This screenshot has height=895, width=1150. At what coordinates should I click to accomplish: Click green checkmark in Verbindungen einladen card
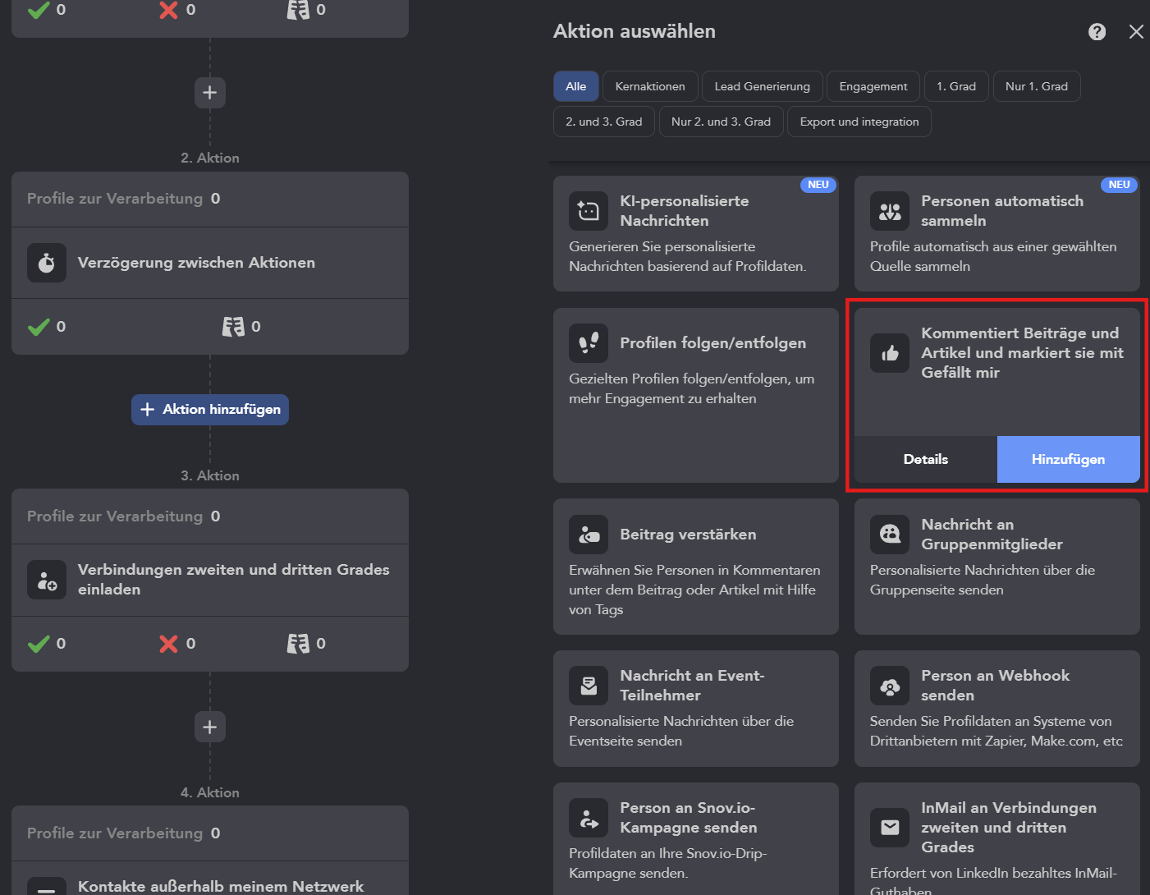[x=39, y=644]
